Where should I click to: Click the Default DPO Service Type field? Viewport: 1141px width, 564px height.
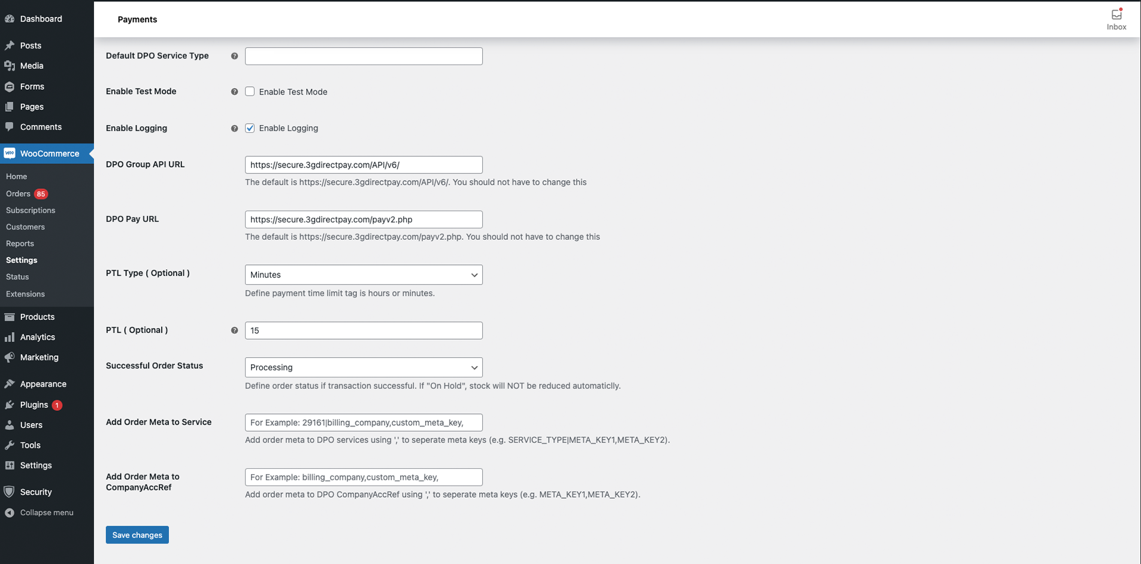(x=364, y=56)
